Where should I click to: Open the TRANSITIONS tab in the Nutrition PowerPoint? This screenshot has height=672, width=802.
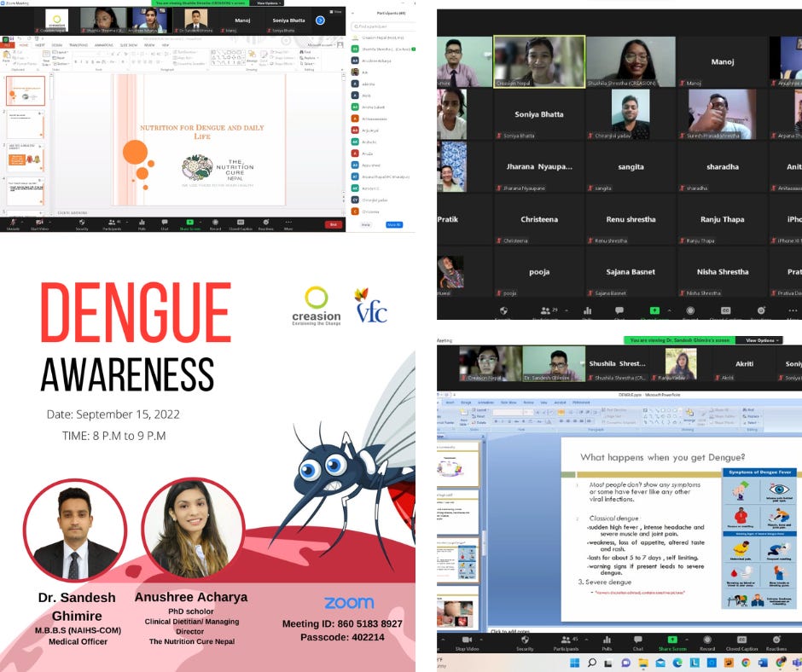point(78,45)
